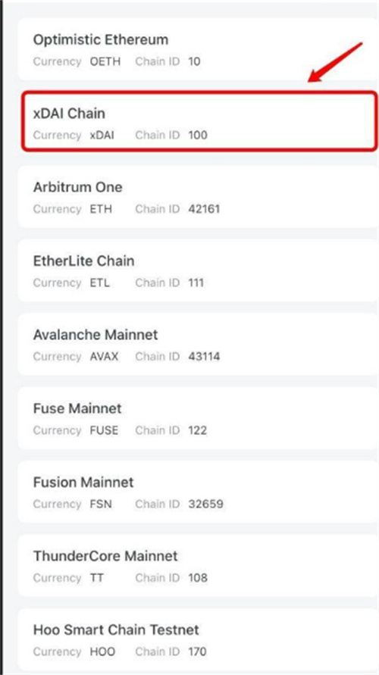
Task: Click Chain ID 32659 value
Action: point(206,504)
